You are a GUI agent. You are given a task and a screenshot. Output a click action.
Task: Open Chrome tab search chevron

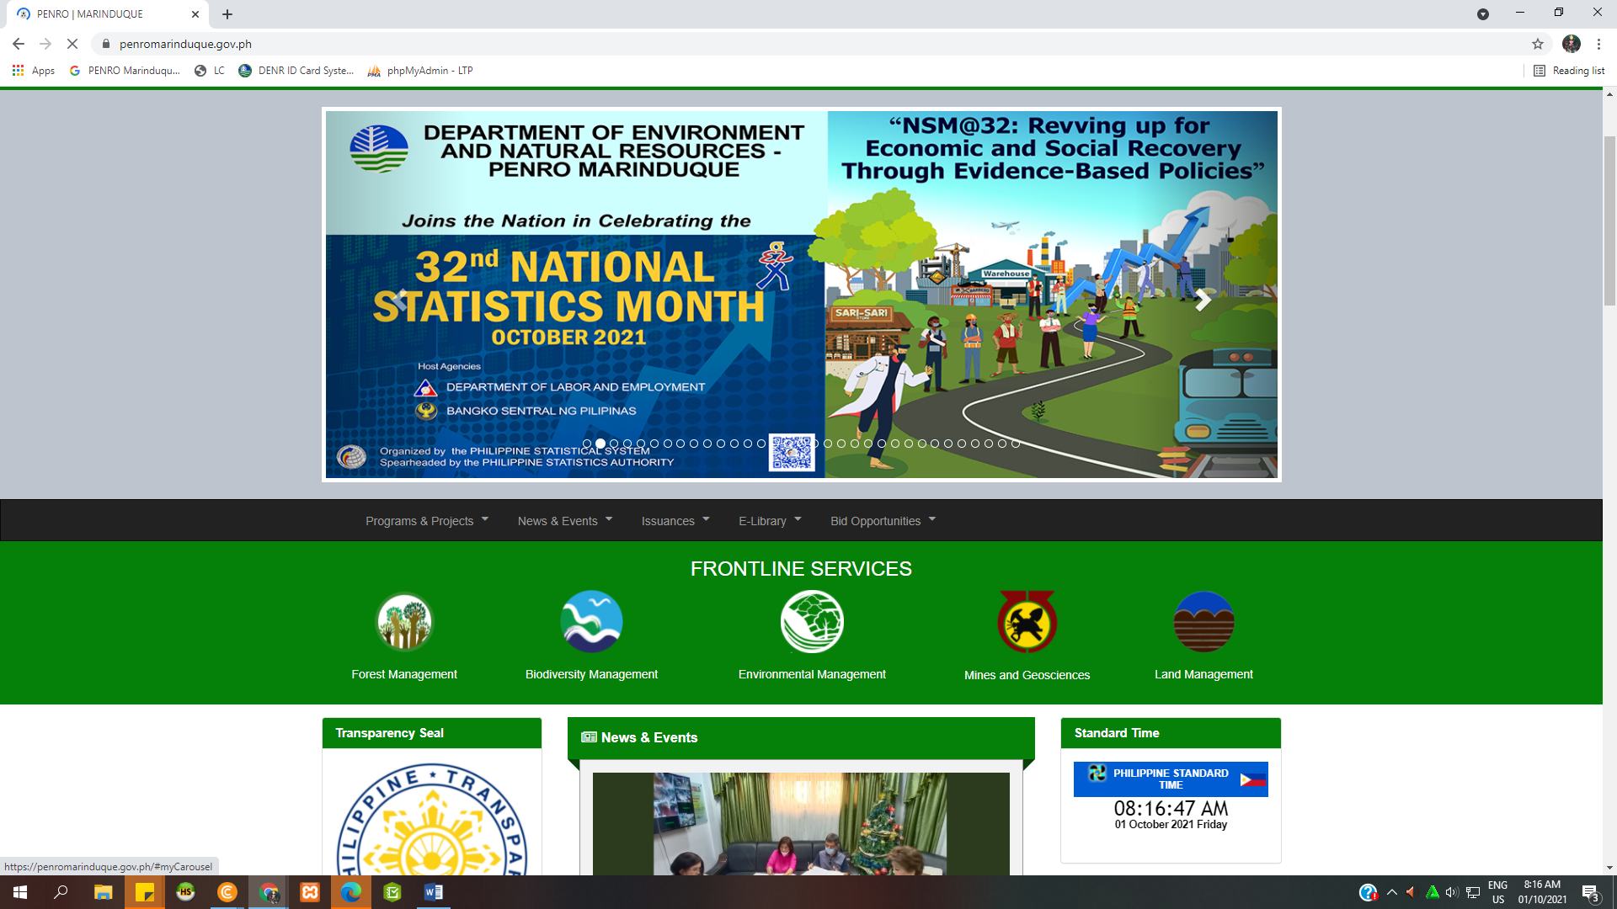point(1483,14)
